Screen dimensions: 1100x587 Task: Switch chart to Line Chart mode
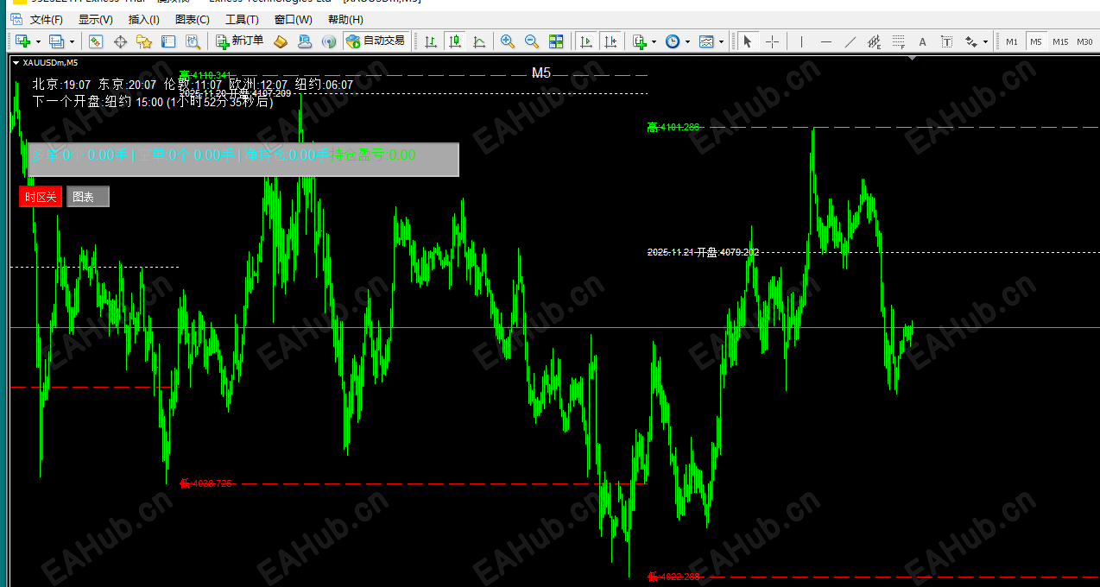point(479,41)
